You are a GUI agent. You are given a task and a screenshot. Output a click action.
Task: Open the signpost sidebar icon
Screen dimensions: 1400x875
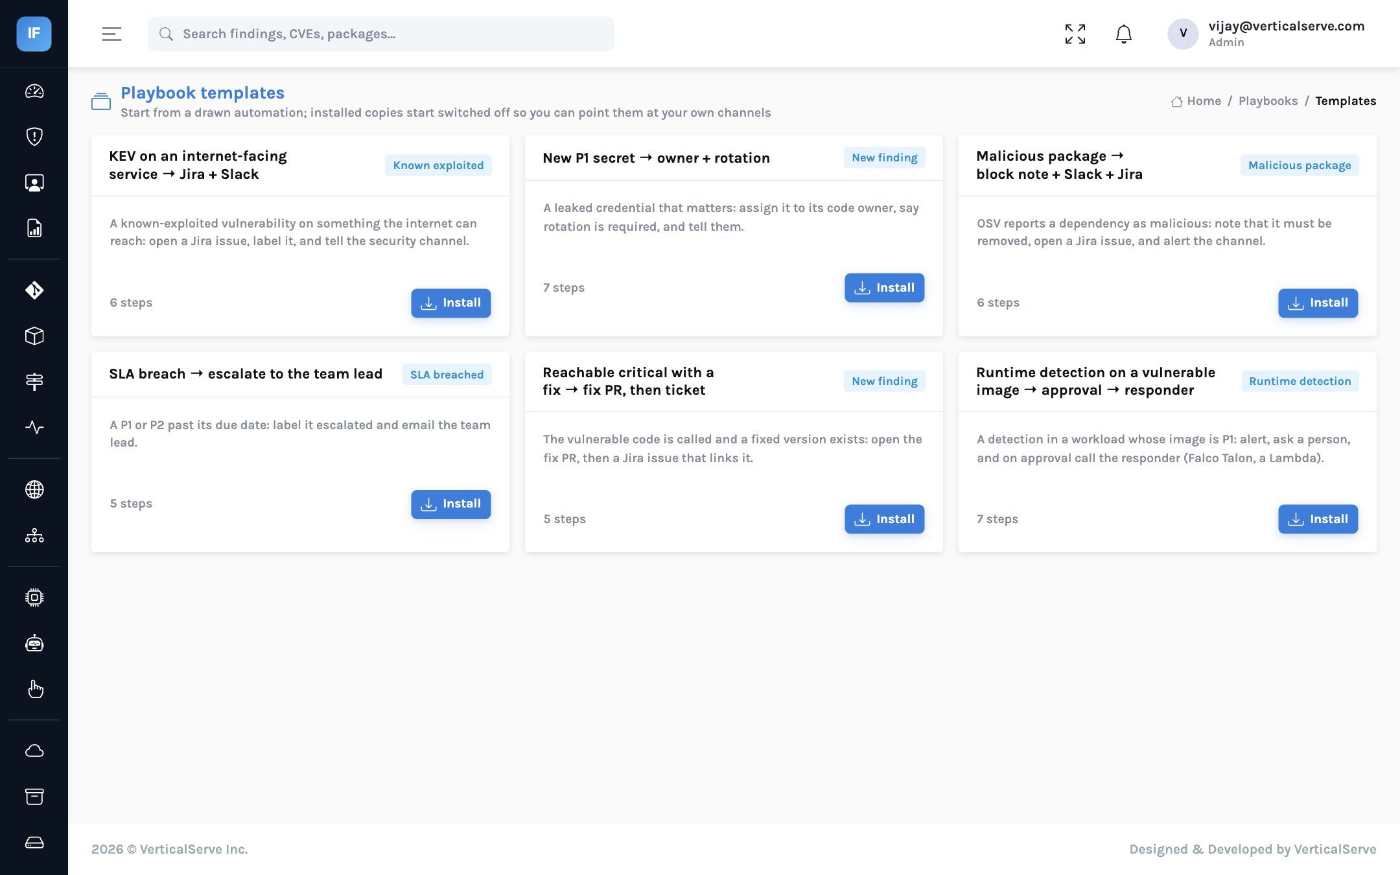34,382
